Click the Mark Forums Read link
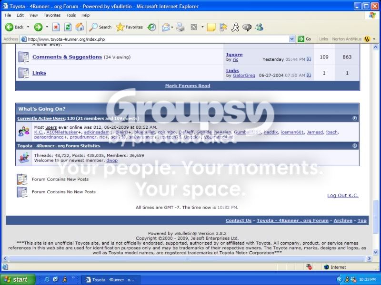The image size is (381, 285). [x=188, y=86]
